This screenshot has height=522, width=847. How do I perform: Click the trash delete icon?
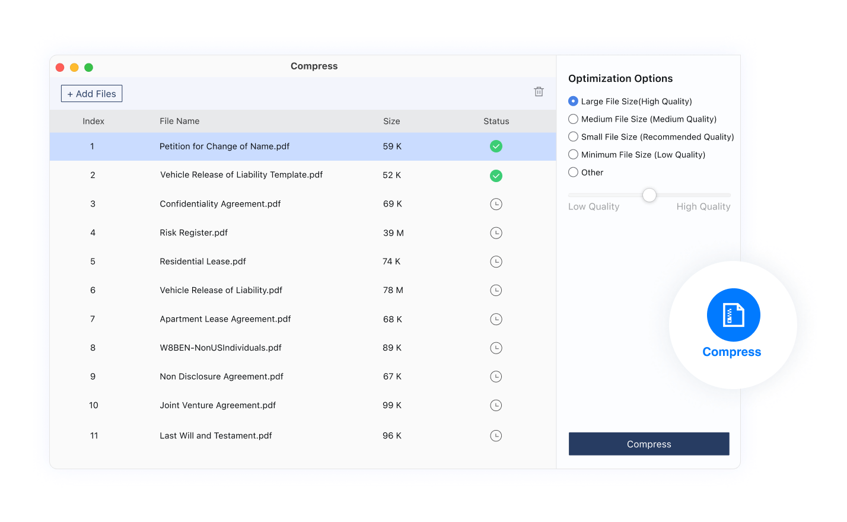click(539, 92)
